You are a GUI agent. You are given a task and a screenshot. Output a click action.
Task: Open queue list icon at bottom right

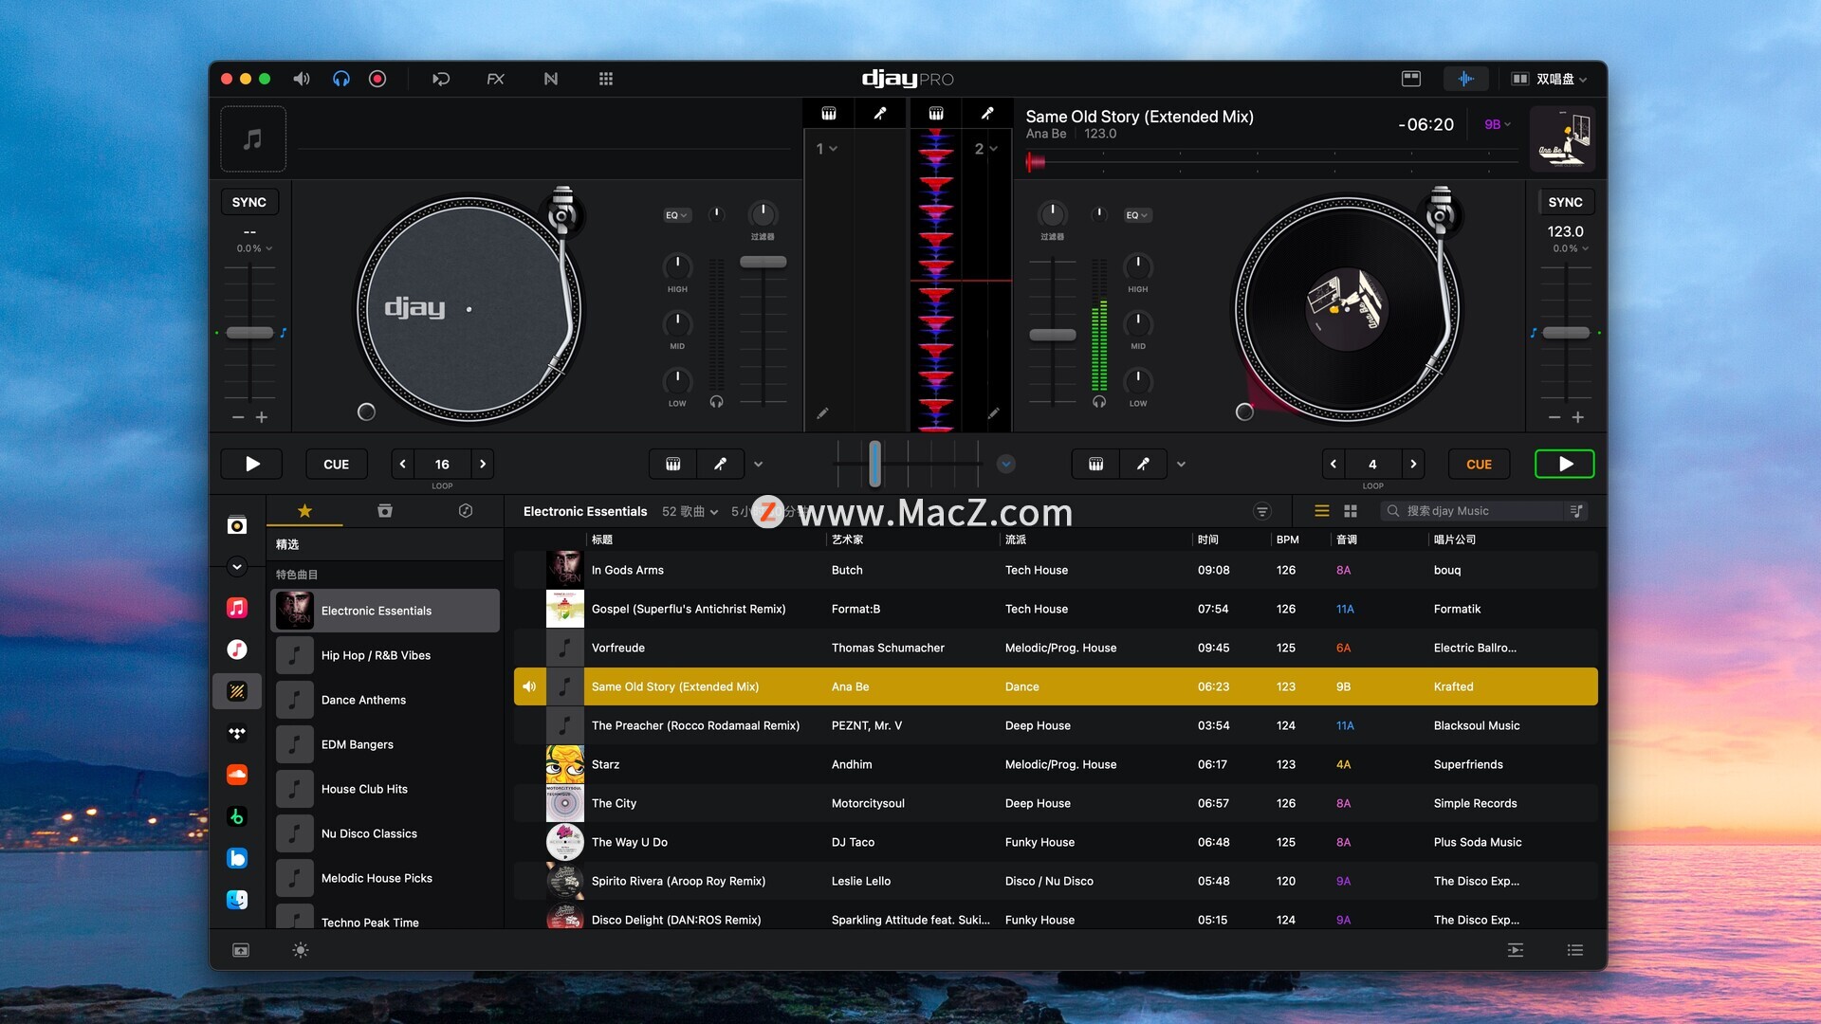tap(1575, 950)
